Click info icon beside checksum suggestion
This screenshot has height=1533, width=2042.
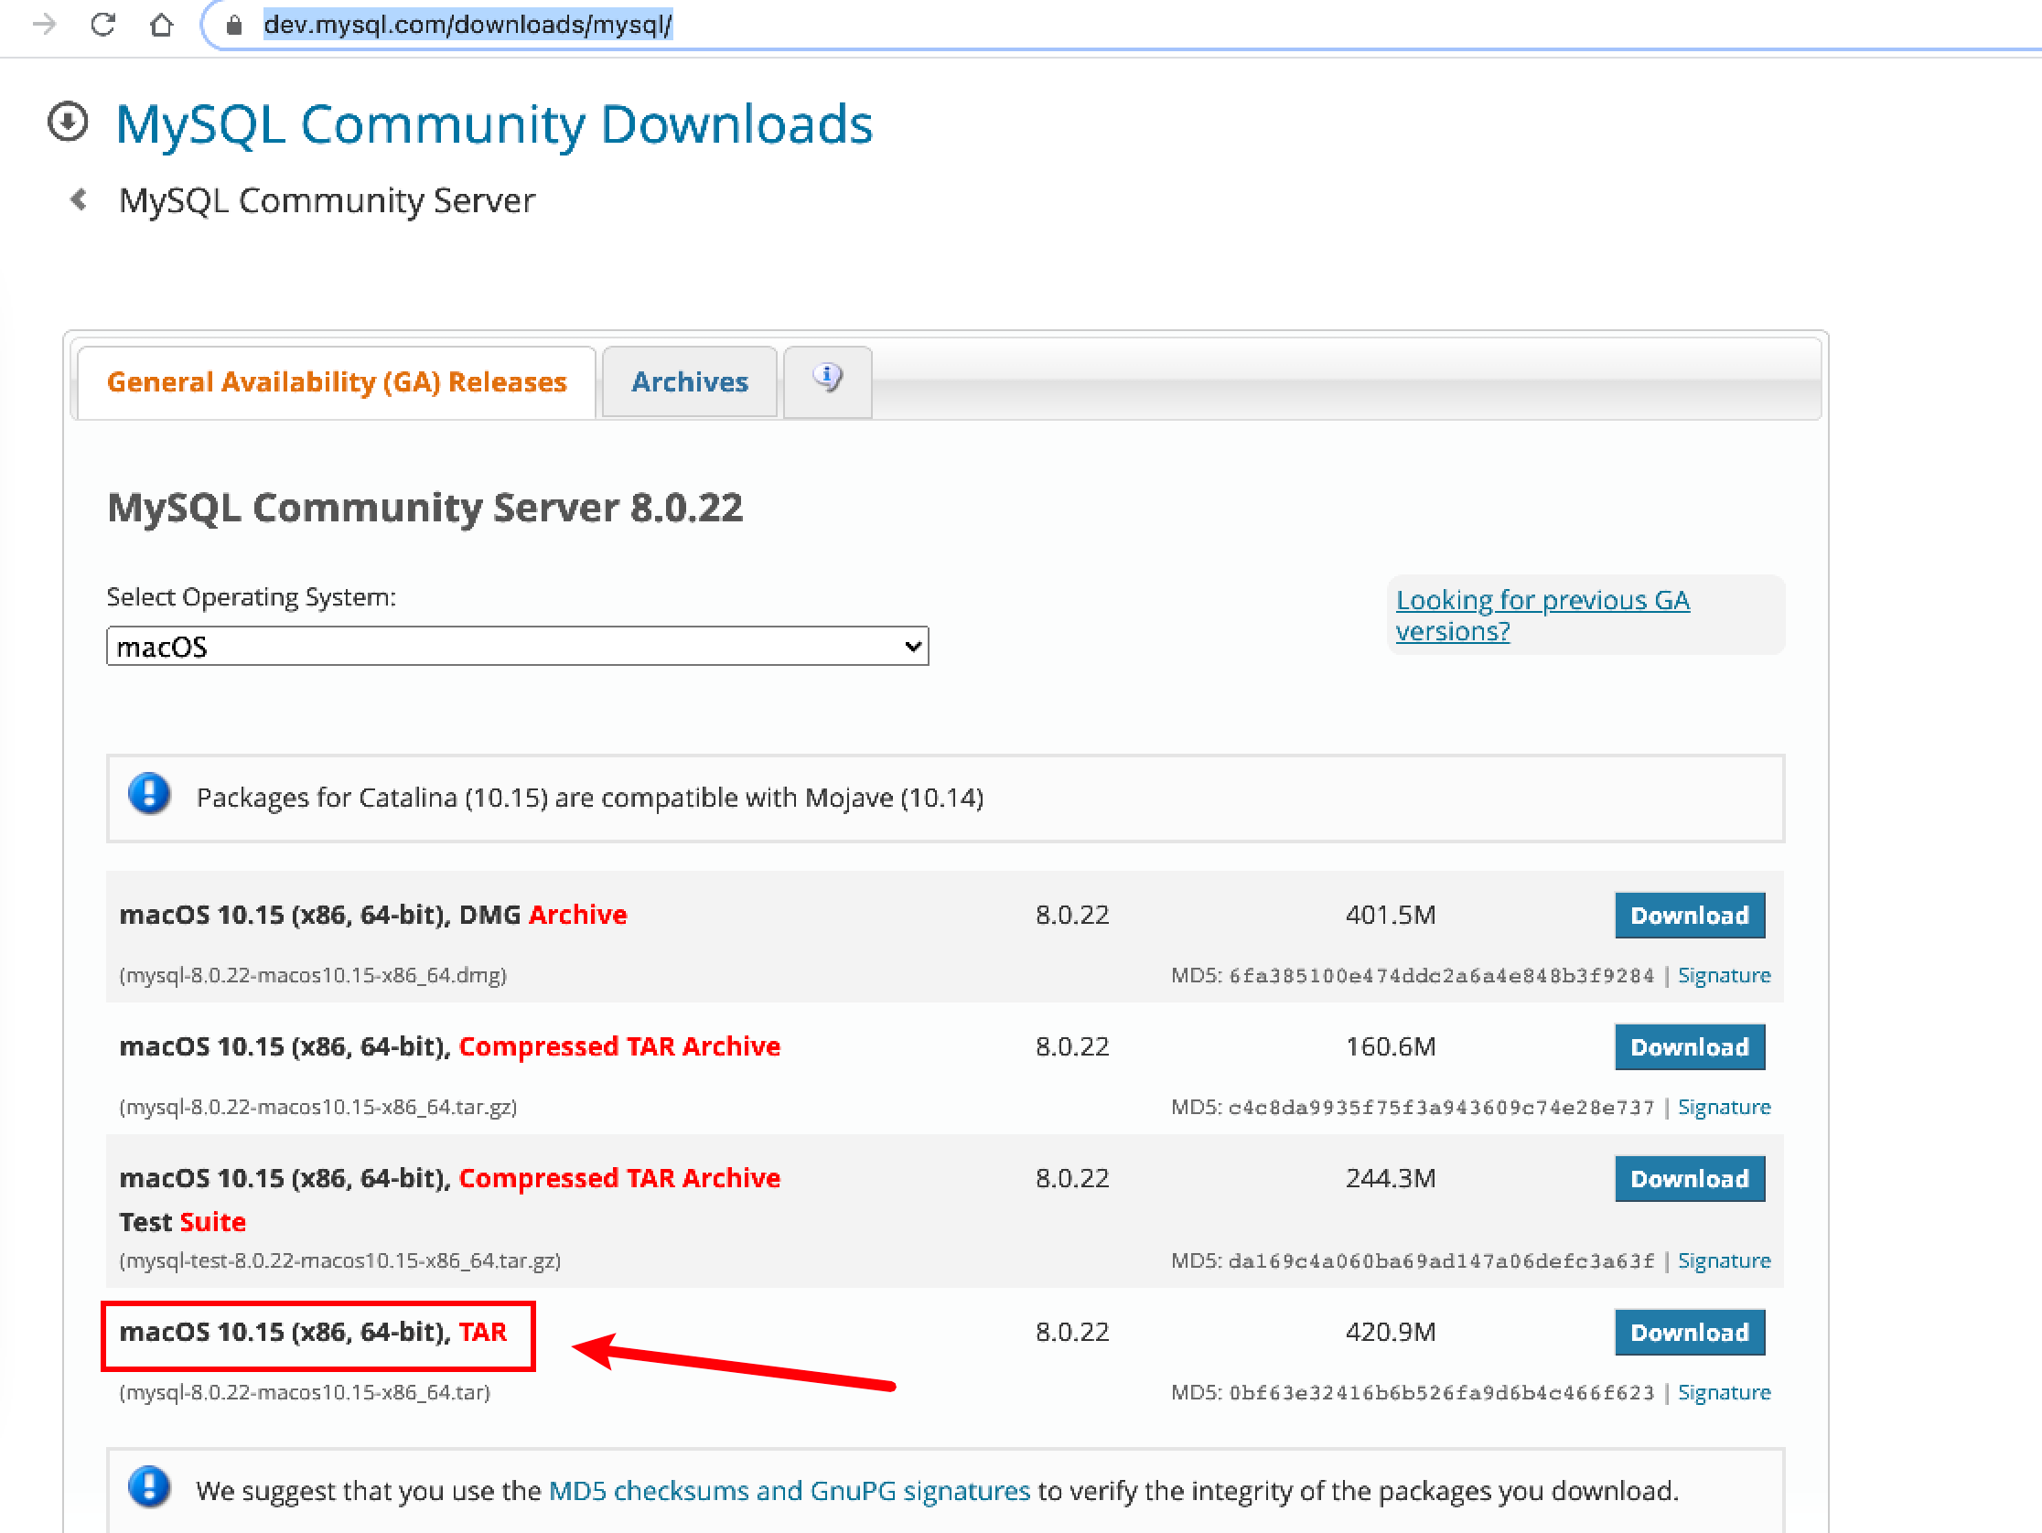pyautogui.click(x=149, y=1487)
